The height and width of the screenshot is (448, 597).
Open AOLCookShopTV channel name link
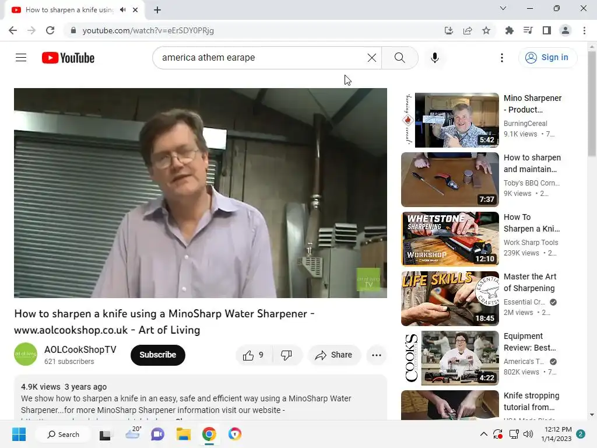80,350
